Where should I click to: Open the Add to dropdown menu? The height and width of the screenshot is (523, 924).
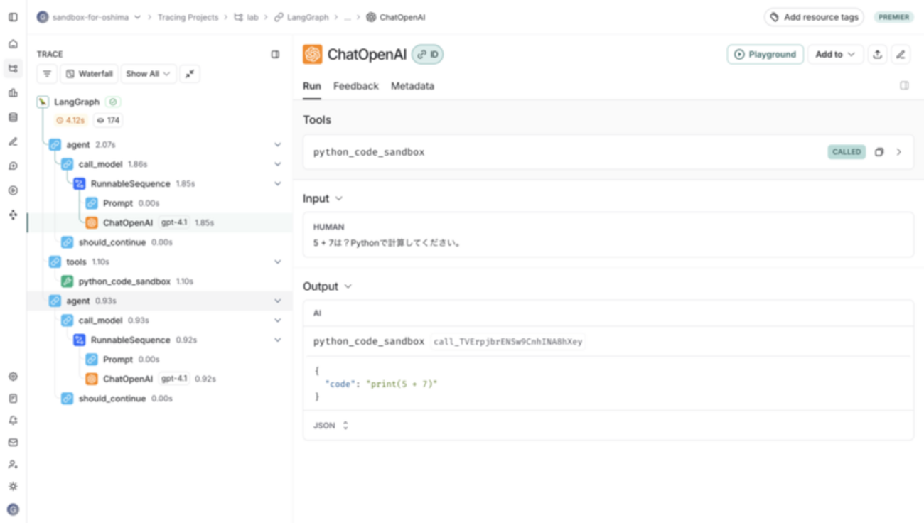[835, 55]
